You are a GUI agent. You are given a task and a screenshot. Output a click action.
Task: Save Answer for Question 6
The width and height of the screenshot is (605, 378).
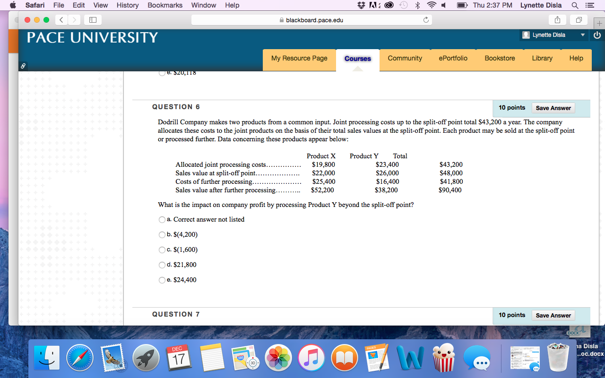[553, 108]
